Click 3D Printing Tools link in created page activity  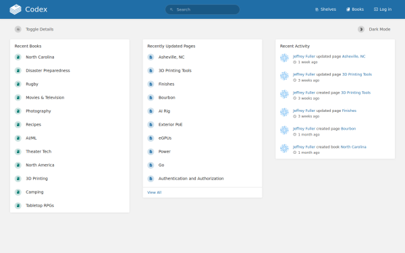[x=356, y=92]
